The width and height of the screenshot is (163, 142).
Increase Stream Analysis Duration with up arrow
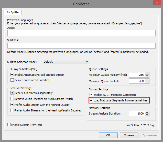click(x=147, y=112)
